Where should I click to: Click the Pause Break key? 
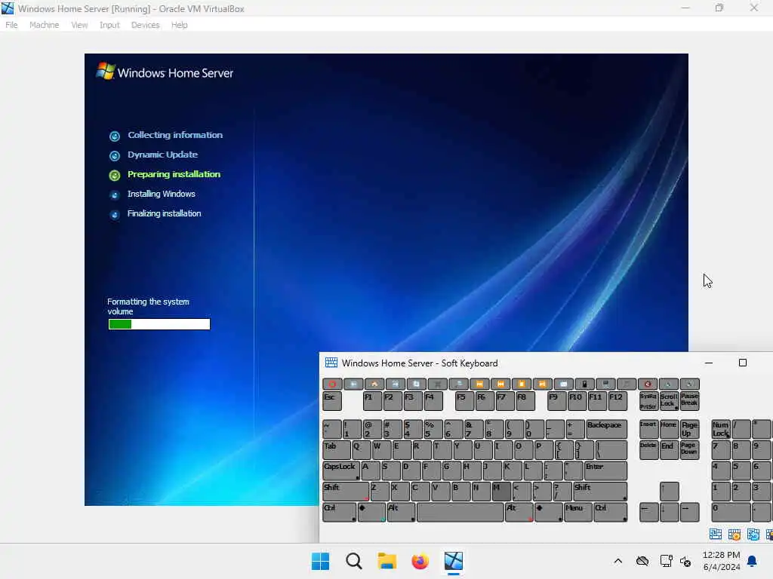tap(689, 401)
